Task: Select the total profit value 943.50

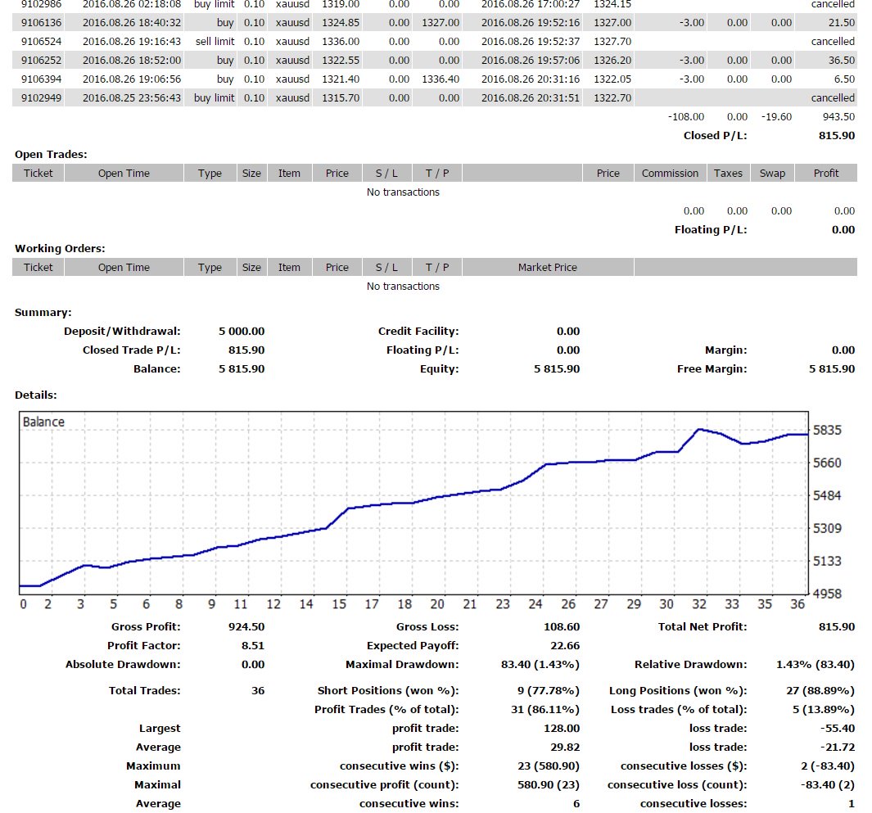Action: click(838, 117)
